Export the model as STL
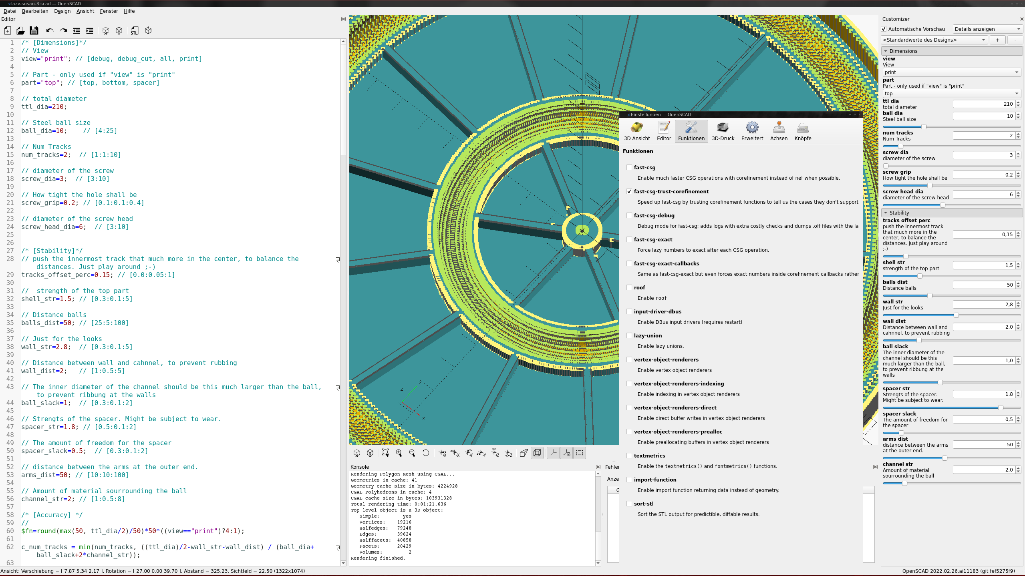The width and height of the screenshot is (1025, 576). click(x=134, y=30)
